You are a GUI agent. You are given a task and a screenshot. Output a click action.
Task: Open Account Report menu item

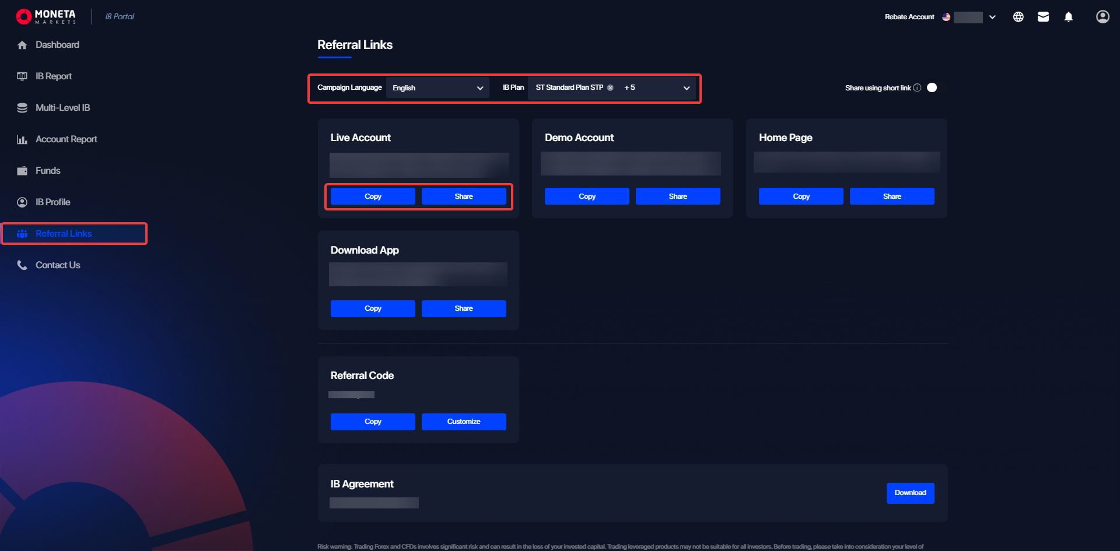pyautogui.click(x=66, y=139)
